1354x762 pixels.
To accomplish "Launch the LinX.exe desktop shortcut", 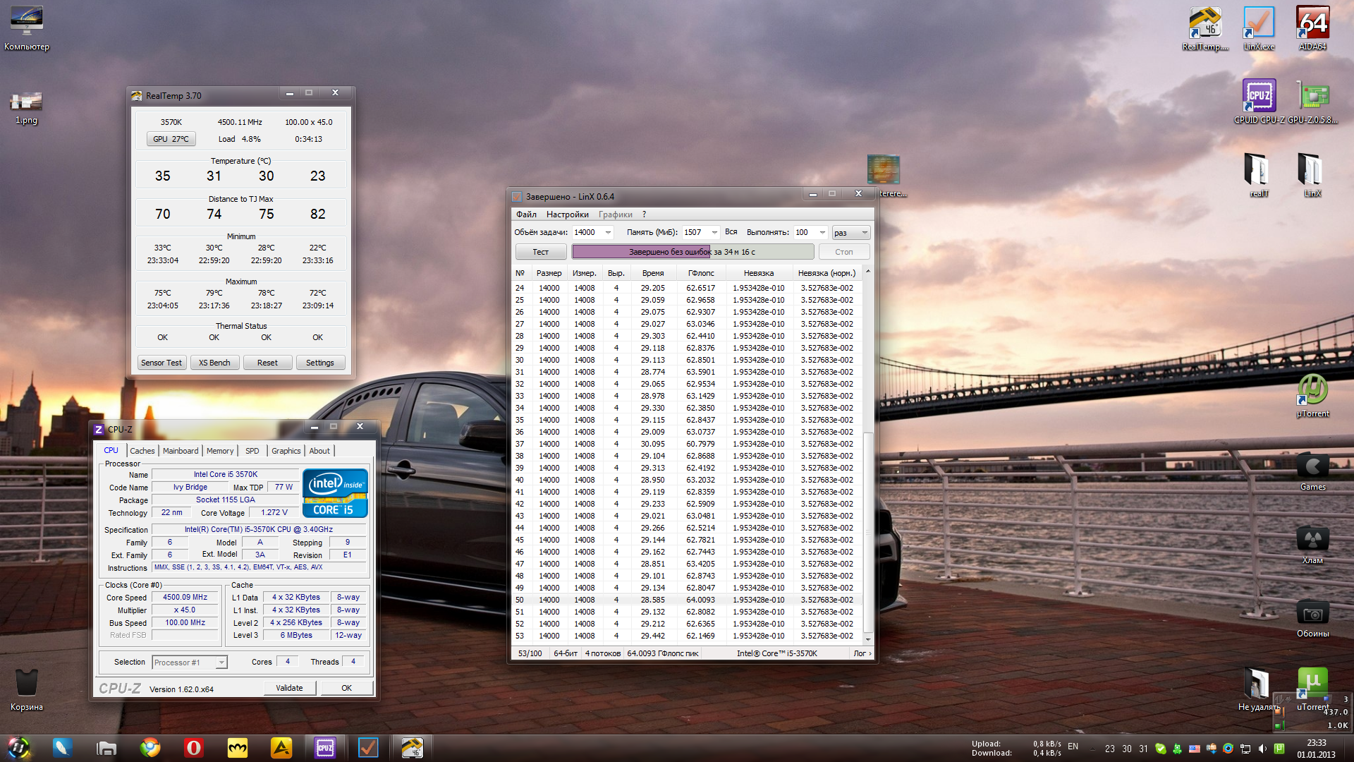I will point(1259,28).
